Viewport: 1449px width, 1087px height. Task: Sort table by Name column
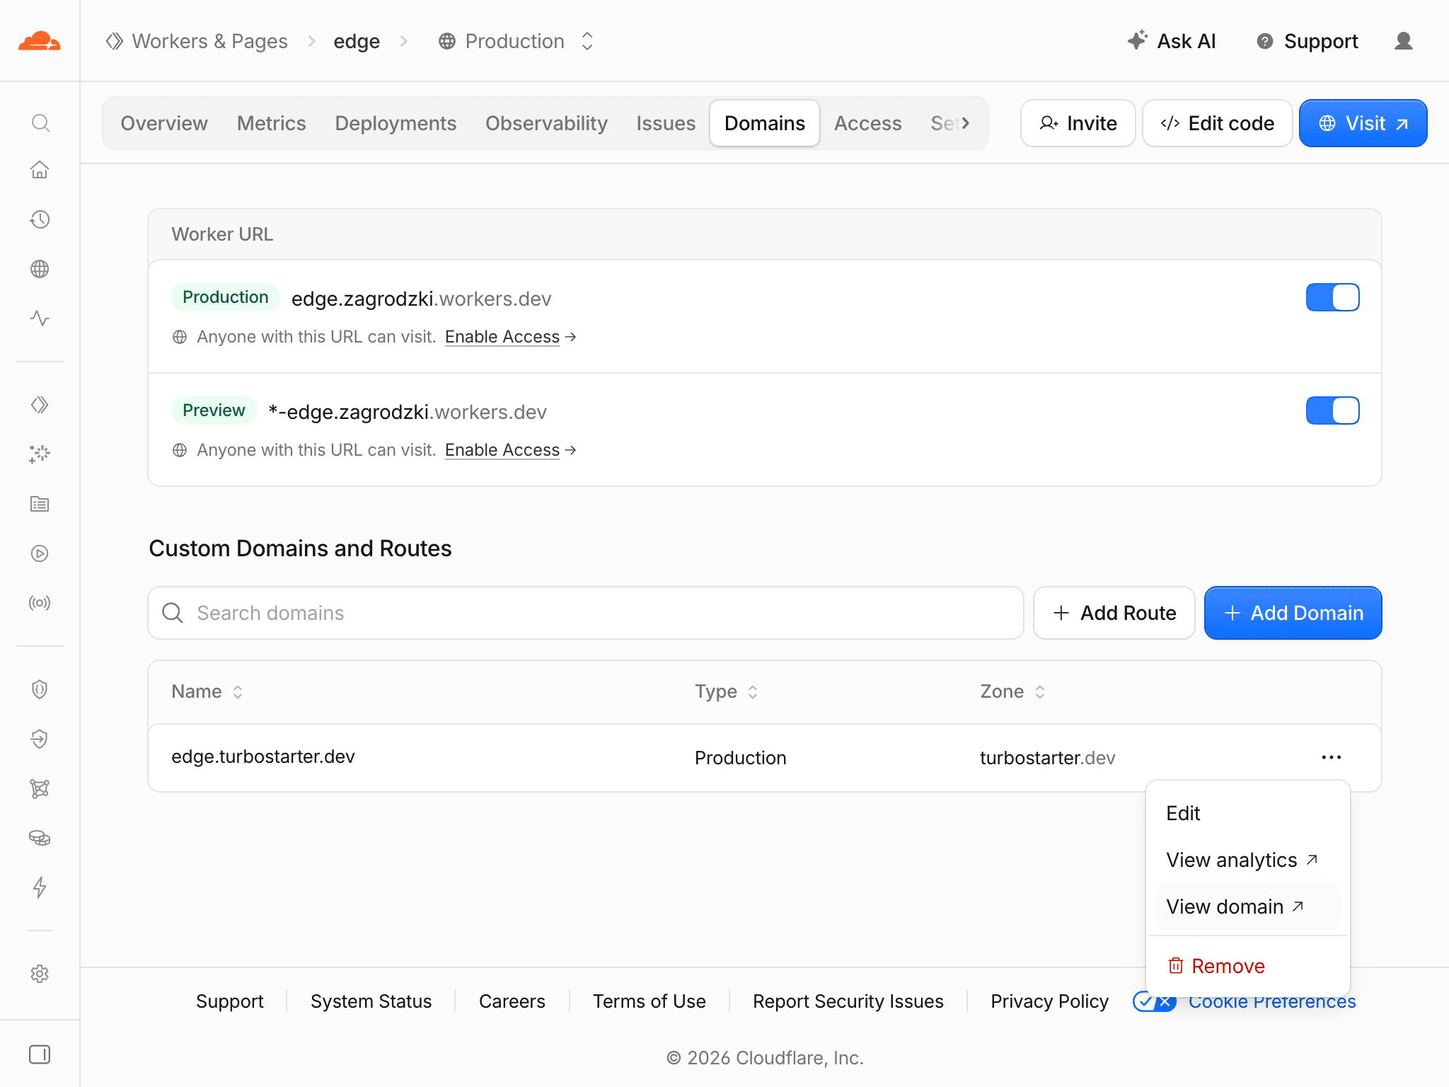click(x=207, y=691)
